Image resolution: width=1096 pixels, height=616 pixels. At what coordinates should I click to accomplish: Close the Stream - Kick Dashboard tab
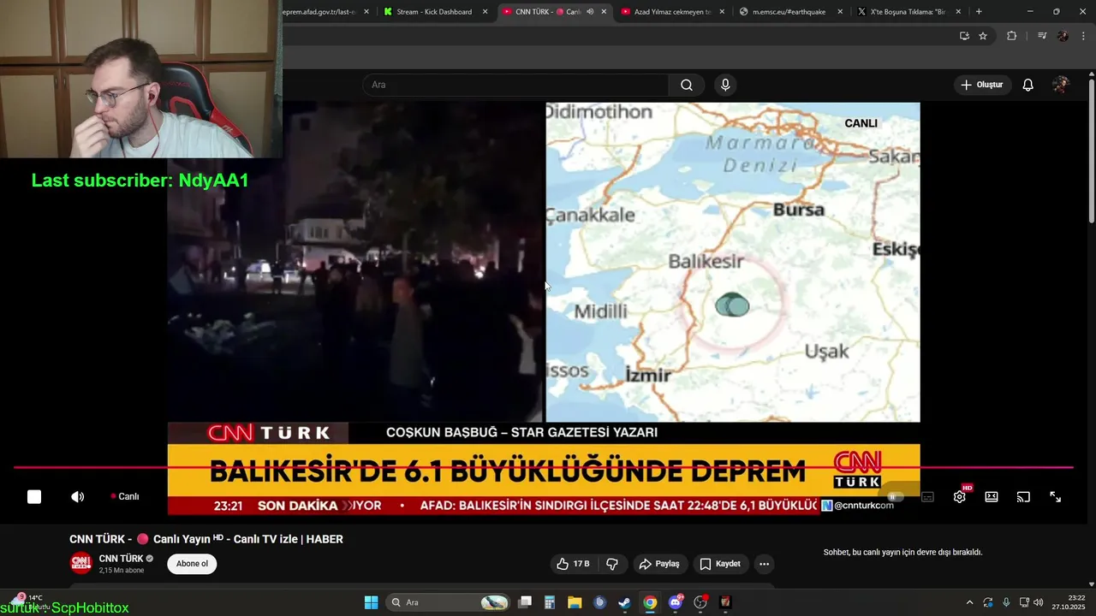click(x=485, y=12)
